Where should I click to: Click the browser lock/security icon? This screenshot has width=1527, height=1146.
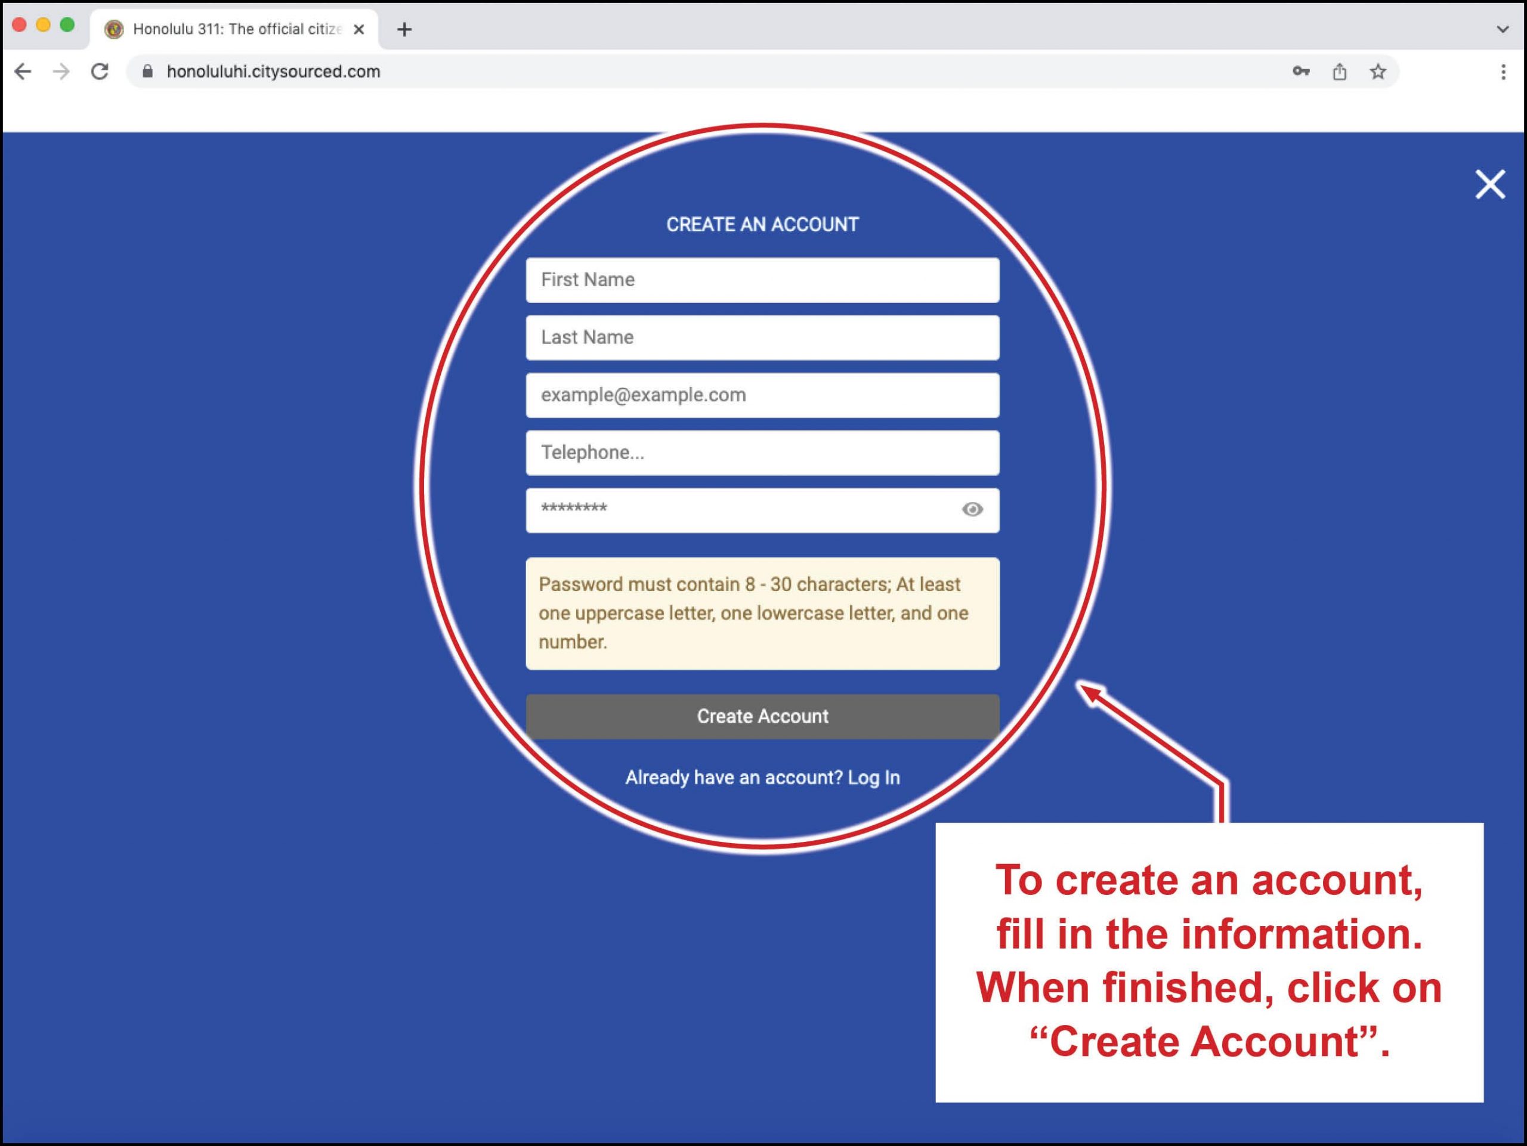point(146,72)
